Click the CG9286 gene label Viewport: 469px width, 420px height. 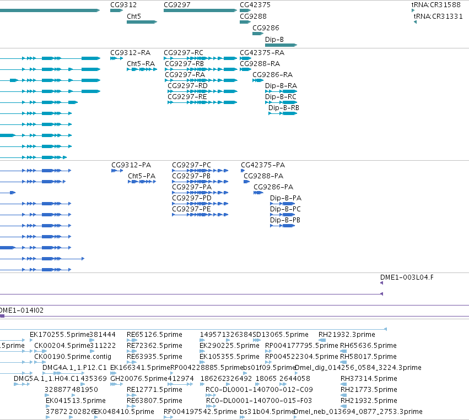click(266, 28)
